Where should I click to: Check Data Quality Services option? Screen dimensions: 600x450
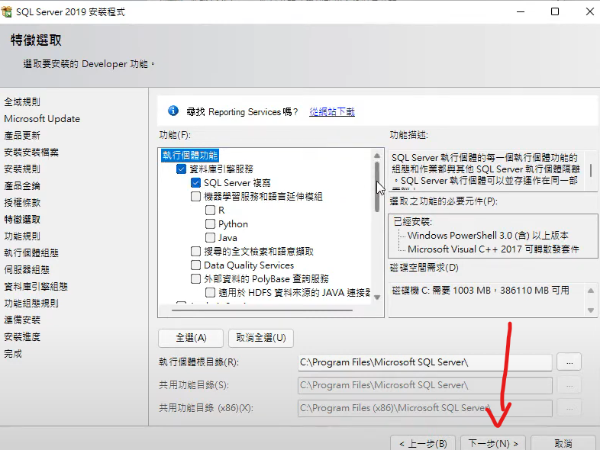click(195, 265)
